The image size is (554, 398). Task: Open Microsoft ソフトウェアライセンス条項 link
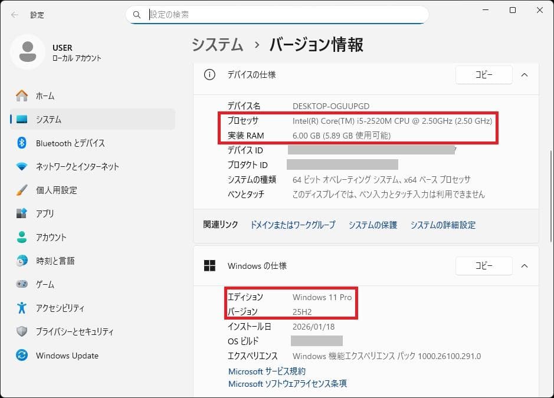pos(287,383)
